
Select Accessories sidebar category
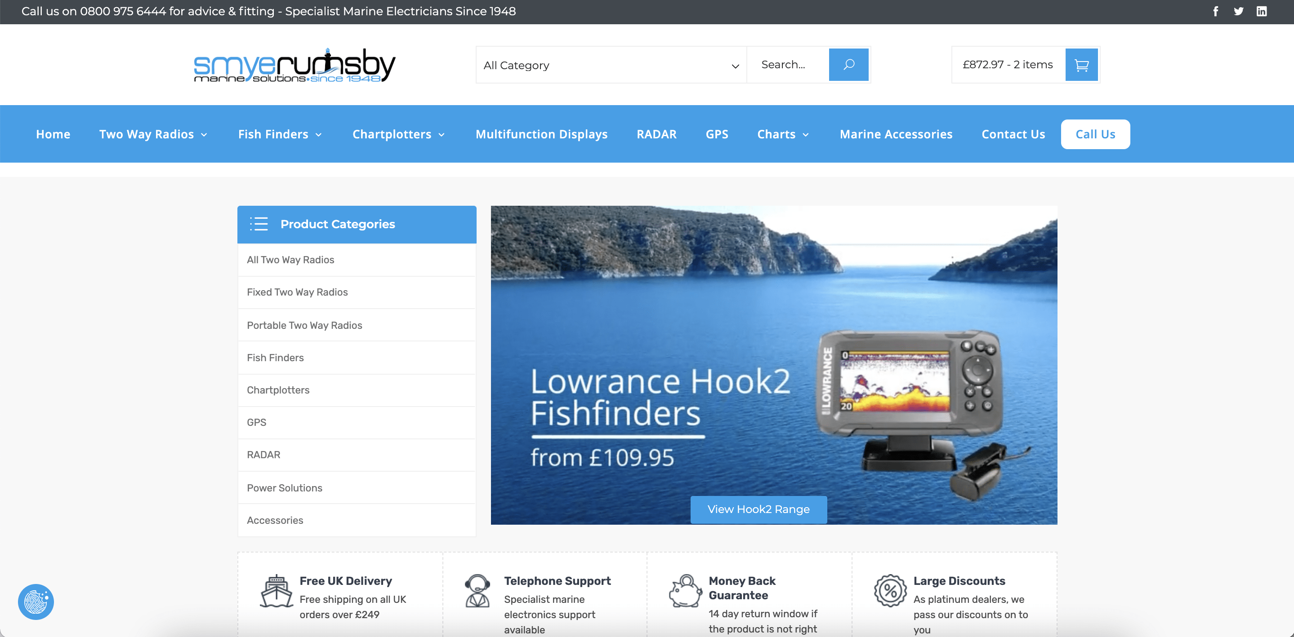(357, 521)
